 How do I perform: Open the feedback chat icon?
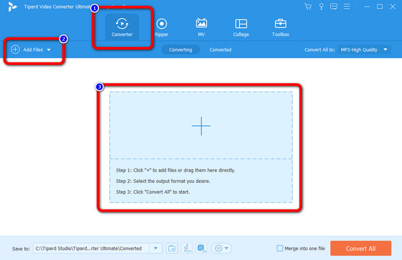click(334, 7)
